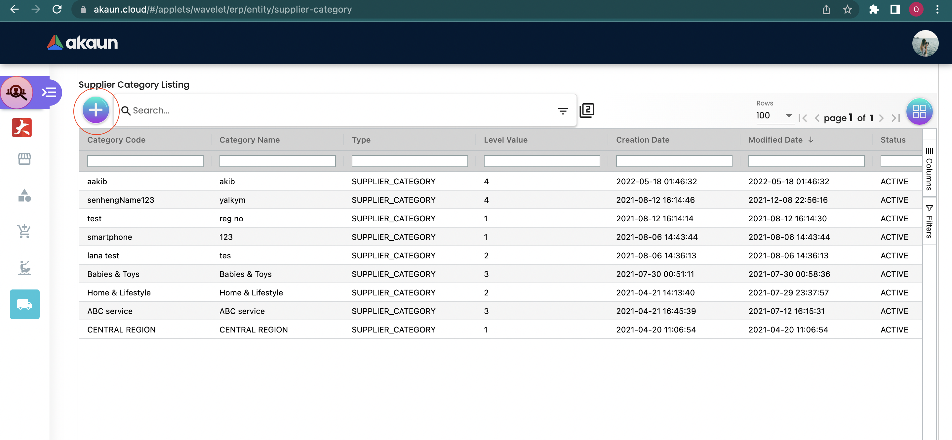The image size is (952, 440).
Task: Open the shopping cart sidebar icon
Action: 24,231
